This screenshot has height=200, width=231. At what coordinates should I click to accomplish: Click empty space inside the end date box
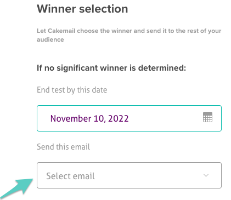(165, 118)
